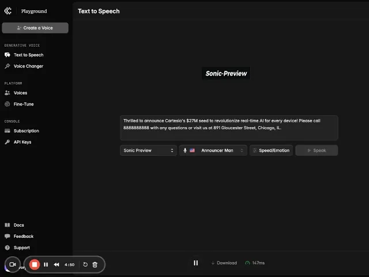Open Text to Speech in sidebar
Image resolution: width=369 pixels, height=277 pixels.
[28, 55]
